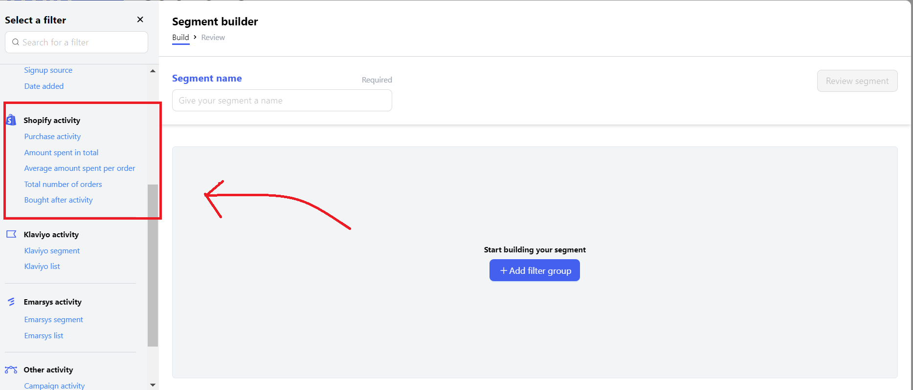Click the Emarsys logo icon
The height and width of the screenshot is (390, 913).
tap(11, 302)
